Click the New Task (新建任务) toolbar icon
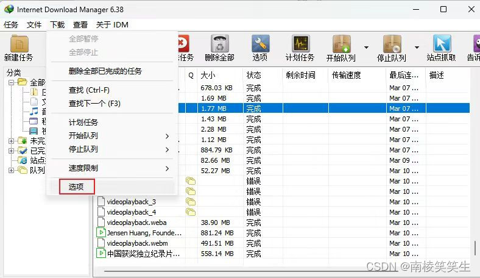 [19, 43]
